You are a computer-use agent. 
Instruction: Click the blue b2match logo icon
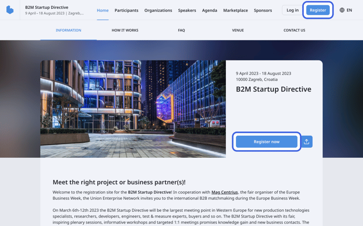tap(9, 10)
